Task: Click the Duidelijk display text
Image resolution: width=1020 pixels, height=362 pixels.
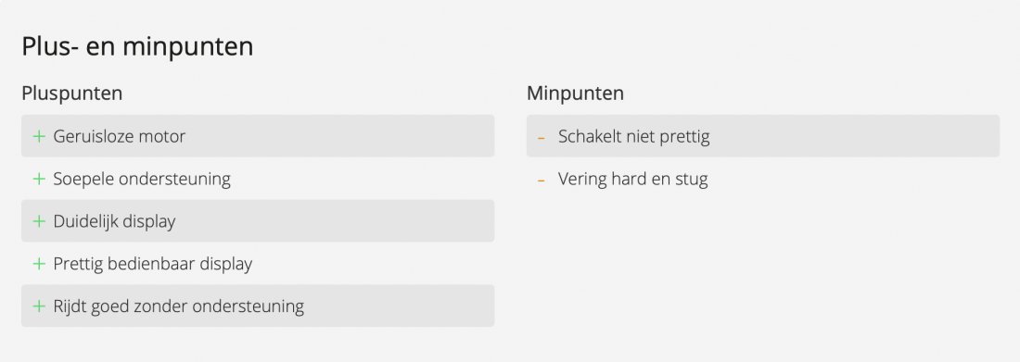Action: coord(114,221)
